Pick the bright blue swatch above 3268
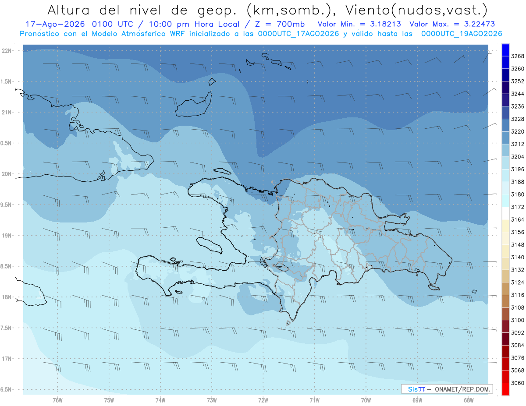 pos(505,50)
